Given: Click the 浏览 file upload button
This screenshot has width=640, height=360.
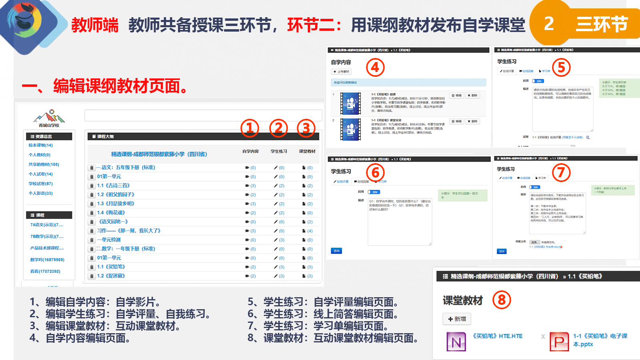Looking at the screenshot, I should pyautogui.click(x=534, y=242).
